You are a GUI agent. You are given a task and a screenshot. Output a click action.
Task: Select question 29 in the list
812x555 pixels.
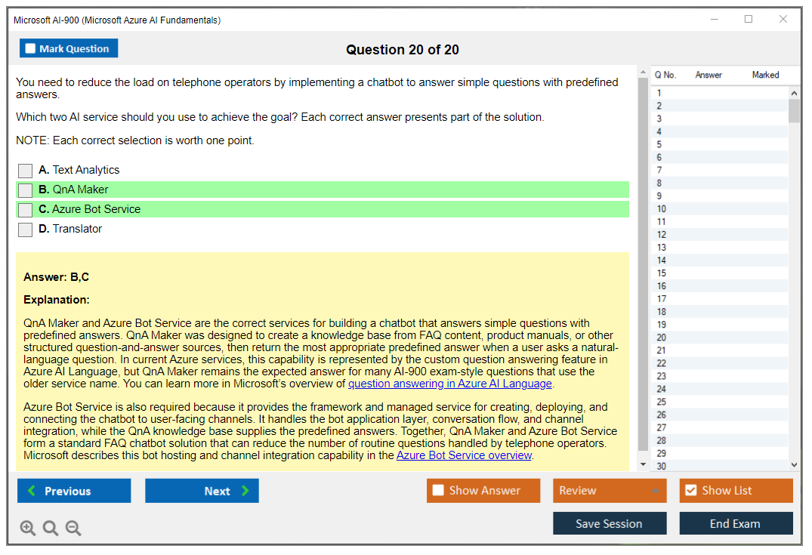tap(720, 454)
